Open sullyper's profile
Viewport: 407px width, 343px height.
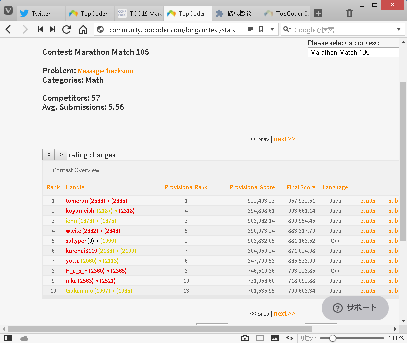76,241
